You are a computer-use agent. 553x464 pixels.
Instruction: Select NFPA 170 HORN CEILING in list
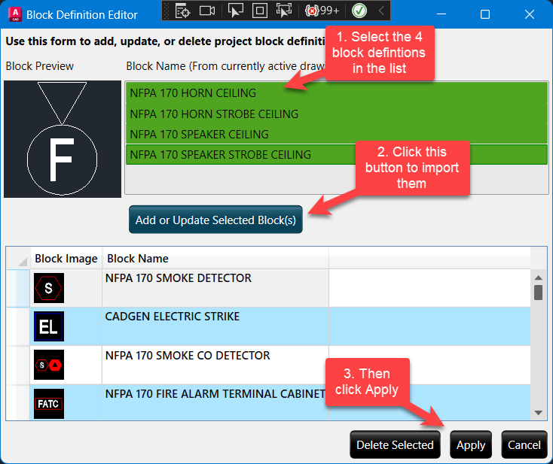[337, 93]
